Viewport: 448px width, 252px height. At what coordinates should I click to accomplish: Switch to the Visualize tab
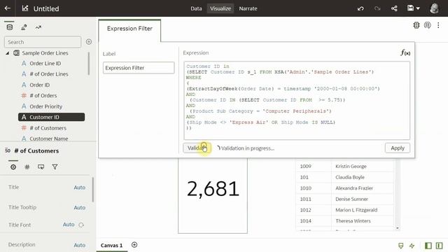[220, 8]
